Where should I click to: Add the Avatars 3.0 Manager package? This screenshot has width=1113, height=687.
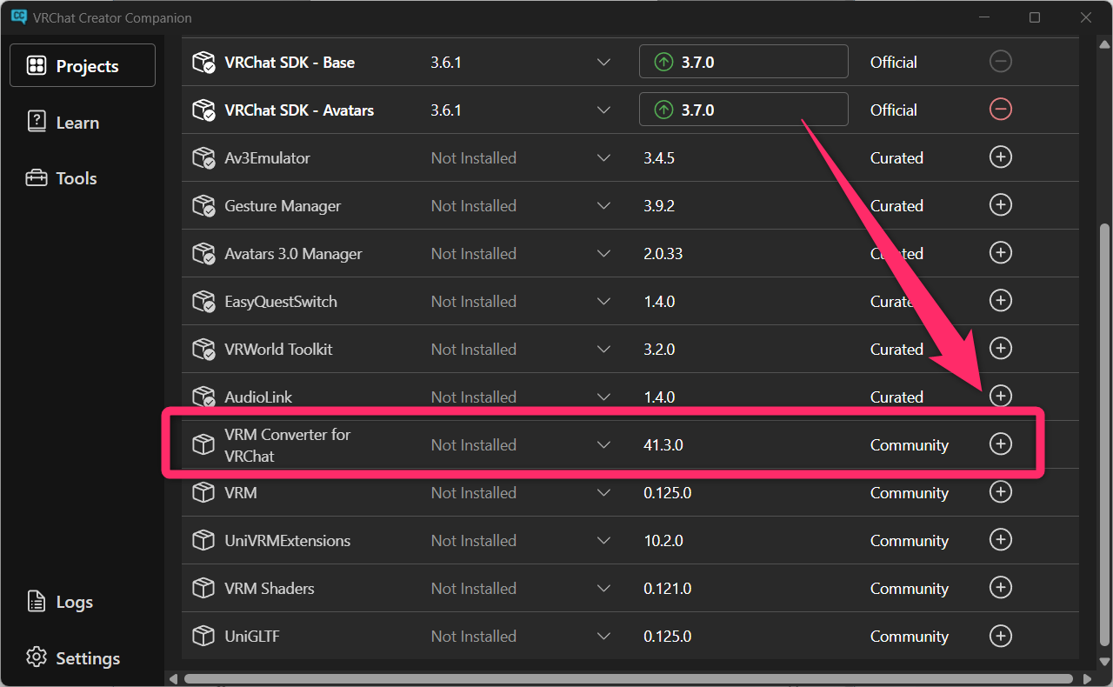point(1001,253)
